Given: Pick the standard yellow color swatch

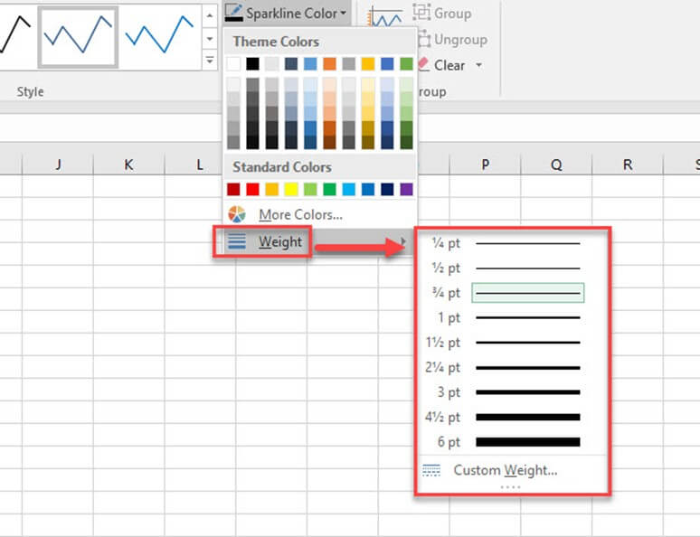Looking at the screenshot, I should click(x=292, y=190).
